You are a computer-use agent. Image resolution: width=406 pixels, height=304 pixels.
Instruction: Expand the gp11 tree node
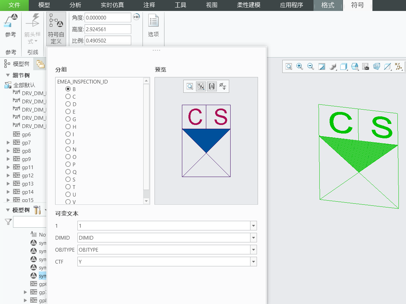(9, 167)
